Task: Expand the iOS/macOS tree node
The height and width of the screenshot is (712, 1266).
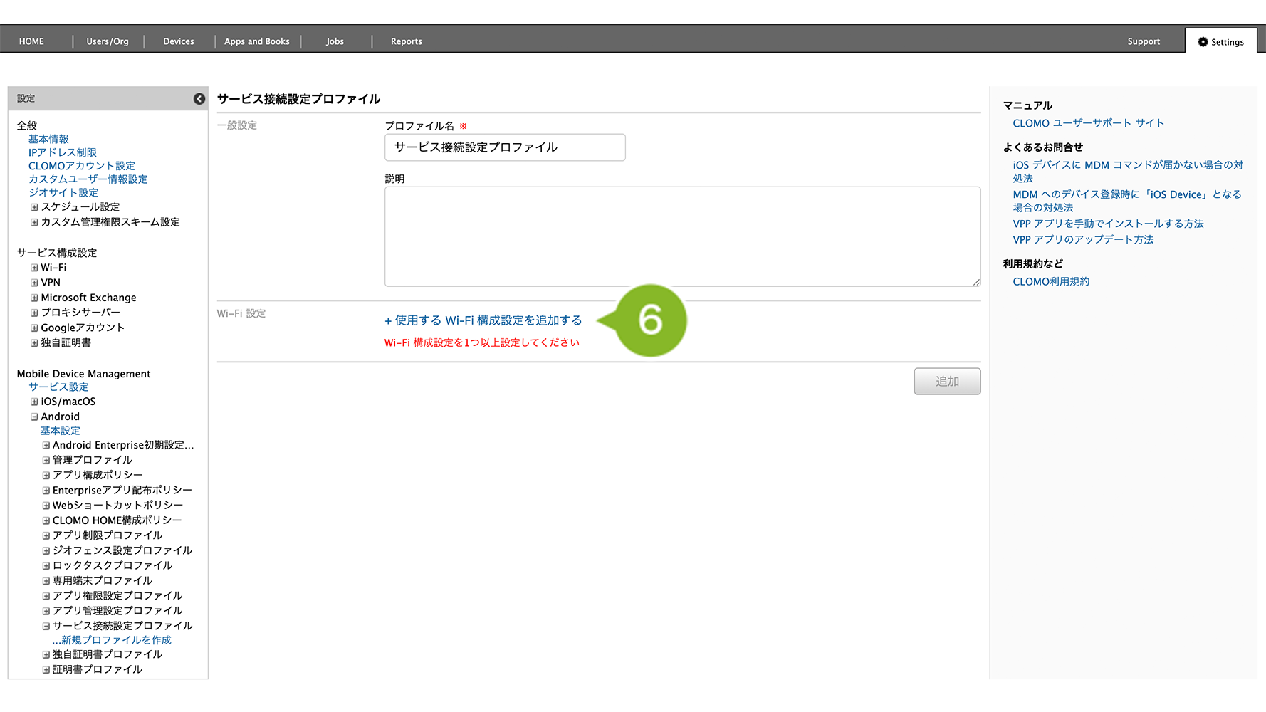Action: pos(34,402)
